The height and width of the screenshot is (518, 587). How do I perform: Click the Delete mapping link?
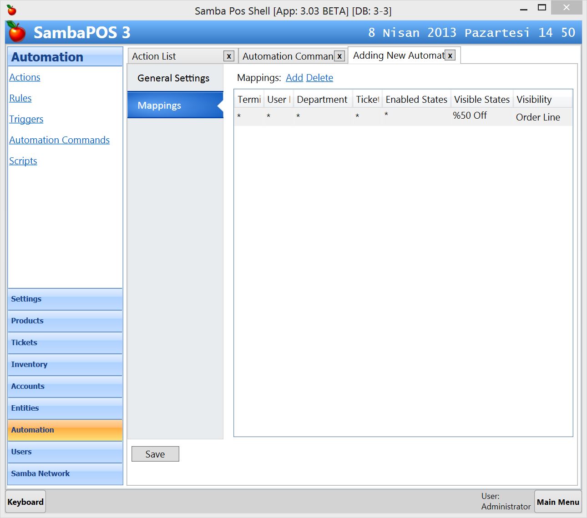[319, 78]
